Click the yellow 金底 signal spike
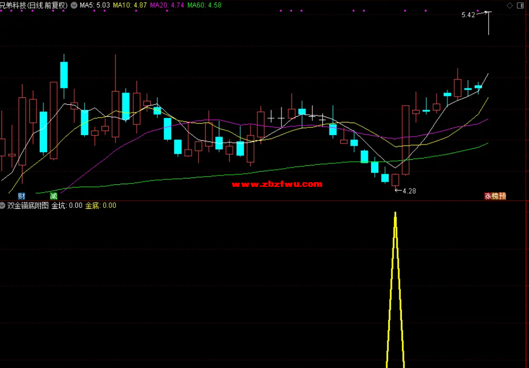This screenshot has height=368, width=529. (x=396, y=289)
